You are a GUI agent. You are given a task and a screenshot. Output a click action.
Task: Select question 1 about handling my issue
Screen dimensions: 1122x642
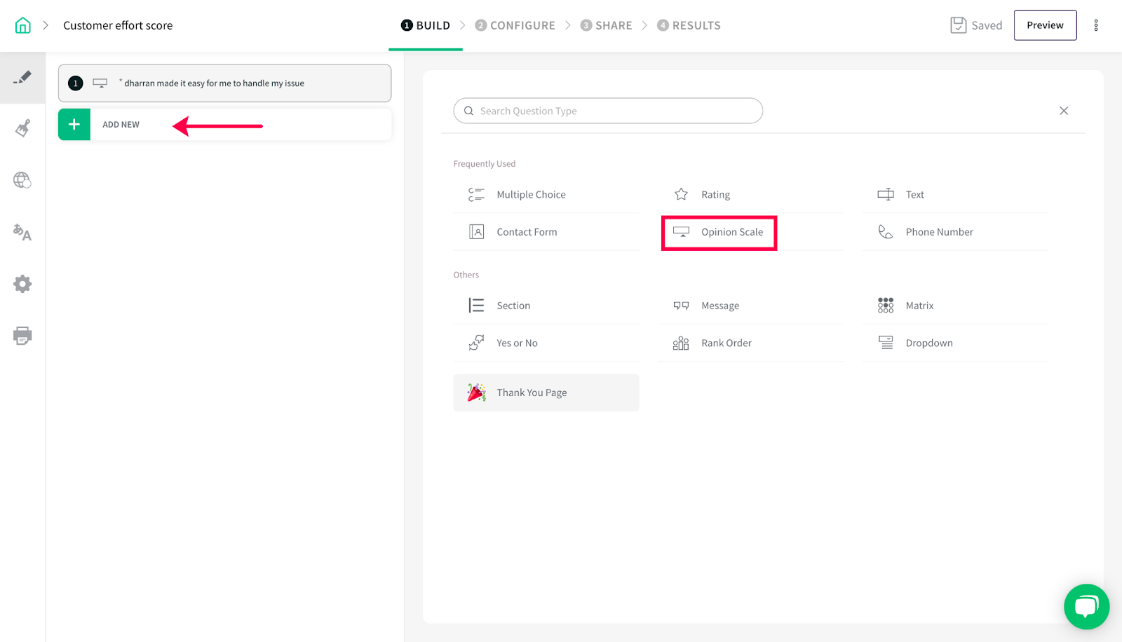[224, 83]
